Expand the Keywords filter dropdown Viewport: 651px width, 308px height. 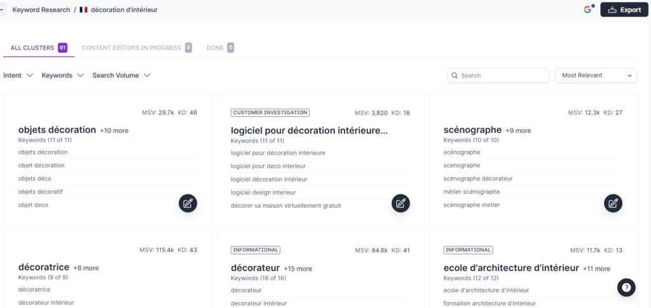point(62,76)
